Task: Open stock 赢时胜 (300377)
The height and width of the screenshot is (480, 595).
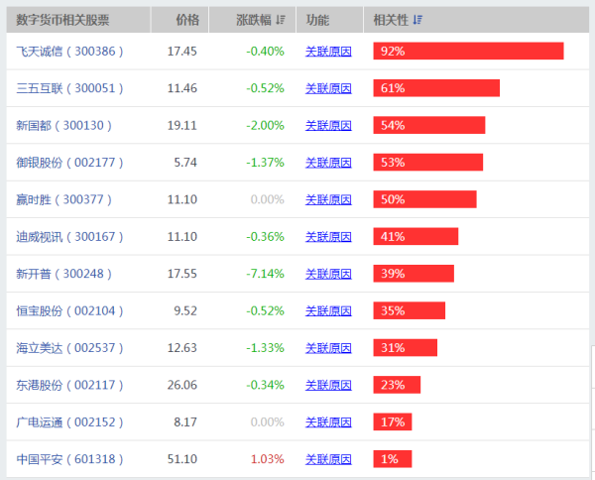Action: [x=63, y=199]
